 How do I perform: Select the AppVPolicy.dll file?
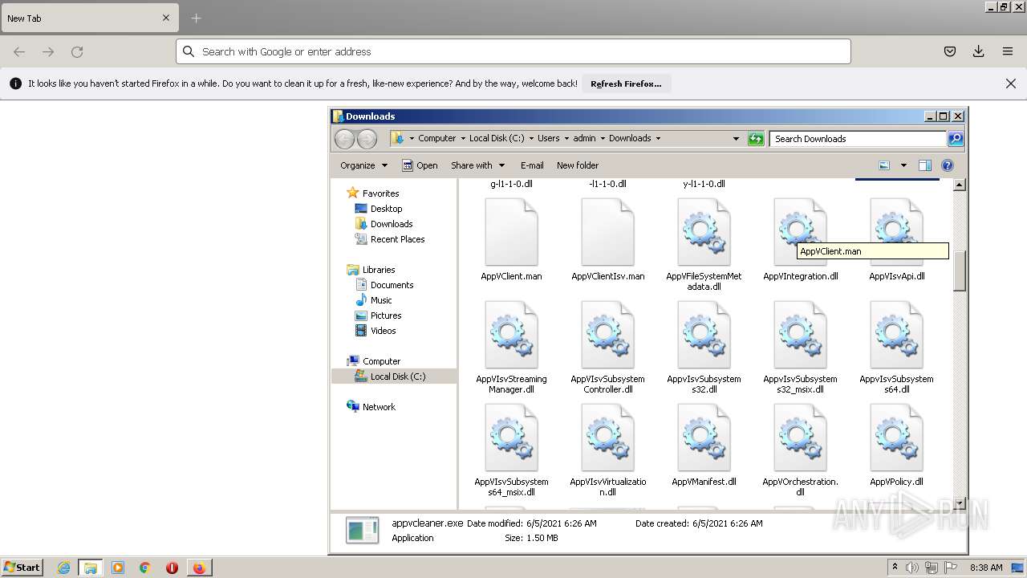pos(896,446)
